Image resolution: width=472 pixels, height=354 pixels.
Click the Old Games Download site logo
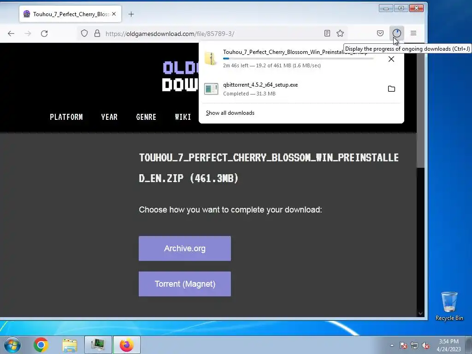pyautogui.click(x=180, y=76)
